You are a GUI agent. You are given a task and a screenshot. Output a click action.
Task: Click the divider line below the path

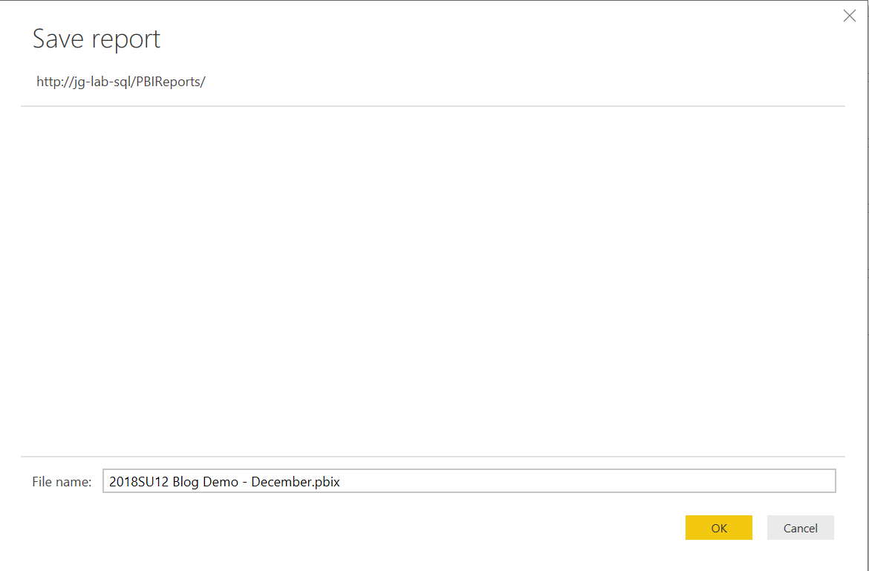point(433,105)
